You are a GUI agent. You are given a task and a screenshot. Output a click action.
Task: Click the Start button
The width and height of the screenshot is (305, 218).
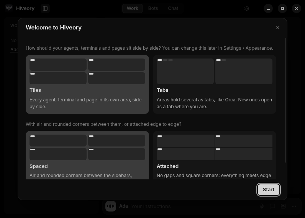(269, 190)
